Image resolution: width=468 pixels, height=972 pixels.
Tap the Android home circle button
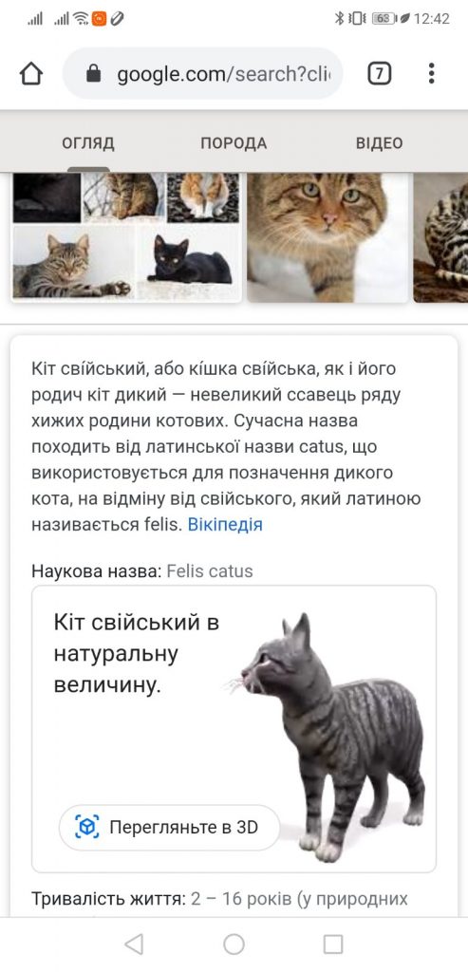[234, 944]
